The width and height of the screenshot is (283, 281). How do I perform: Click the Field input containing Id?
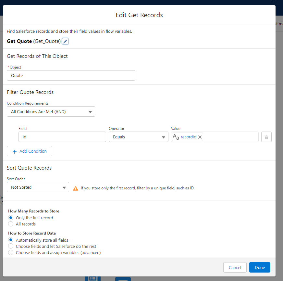coord(62,137)
